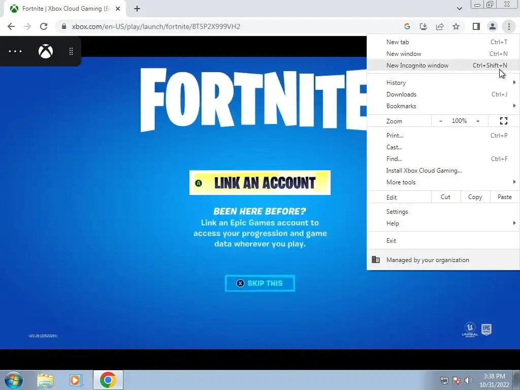
Task: Click the Managed by your organization icon
Action: (x=376, y=259)
